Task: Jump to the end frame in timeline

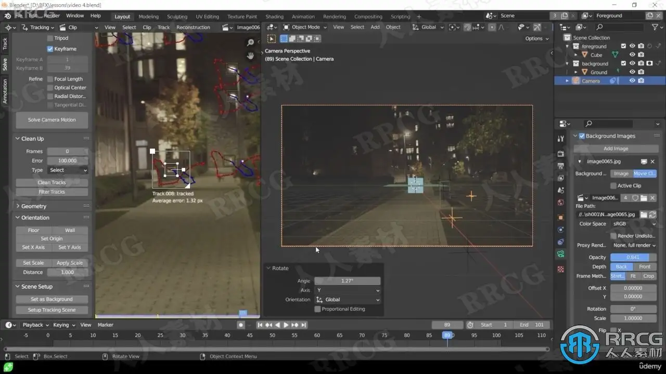Action: click(x=304, y=325)
